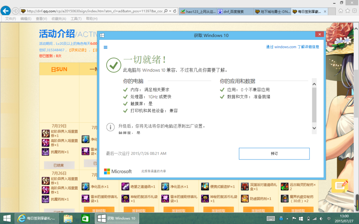Click the browser home icon
The height and width of the screenshot is (224, 359).
[x=341, y=11]
